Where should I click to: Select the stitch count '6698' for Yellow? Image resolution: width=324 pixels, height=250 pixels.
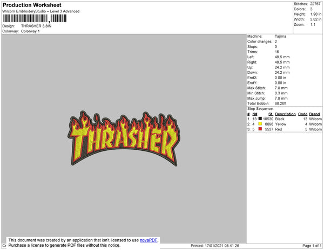pos(269,124)
